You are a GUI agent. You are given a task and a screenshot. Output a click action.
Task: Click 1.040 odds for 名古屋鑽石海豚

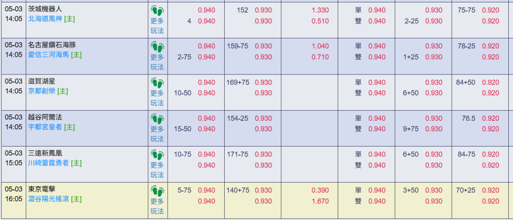320,46
